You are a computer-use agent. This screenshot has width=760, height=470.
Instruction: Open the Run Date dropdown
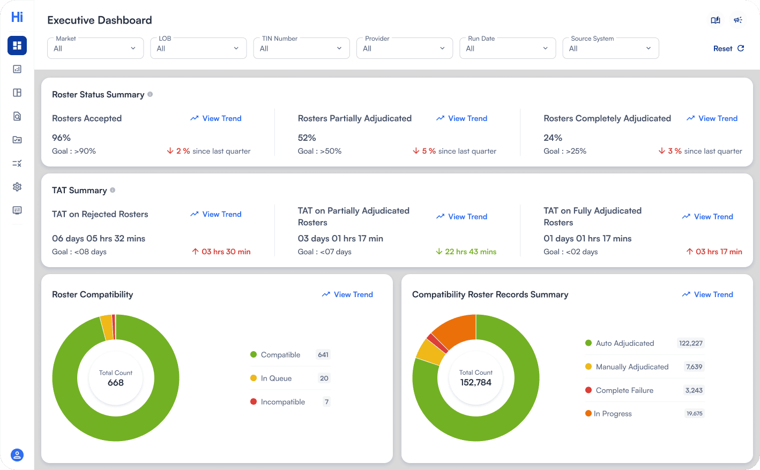pos(508,49)
